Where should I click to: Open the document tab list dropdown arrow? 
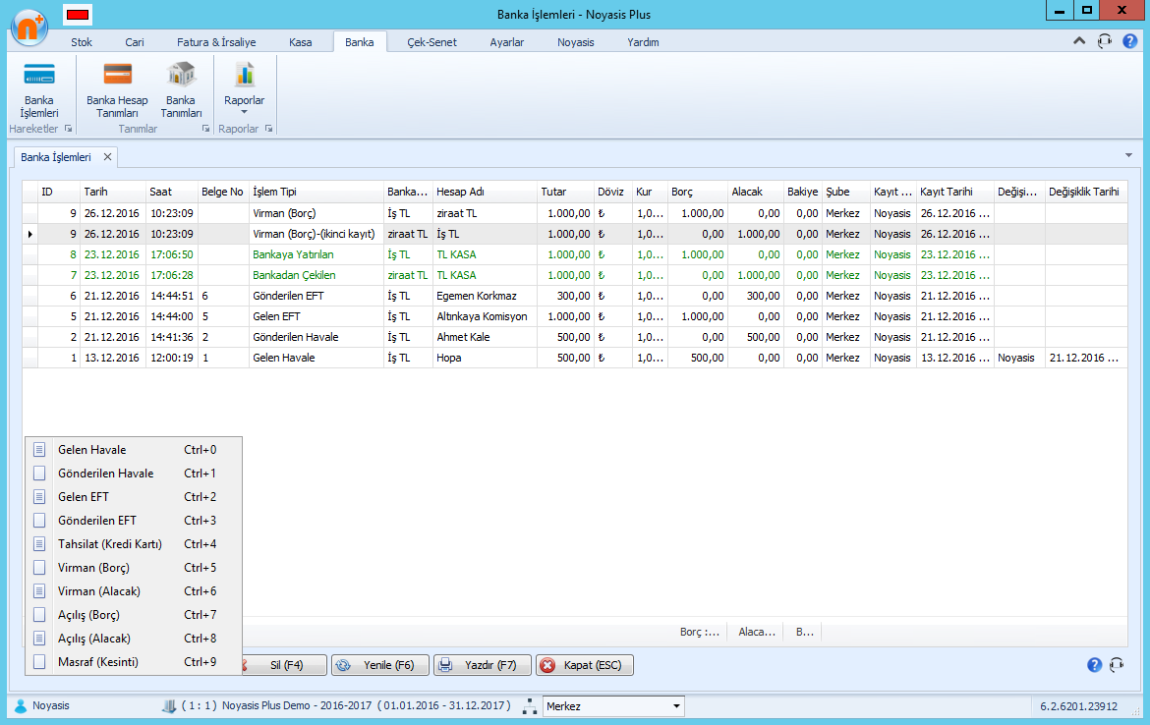click(1128, 155)
